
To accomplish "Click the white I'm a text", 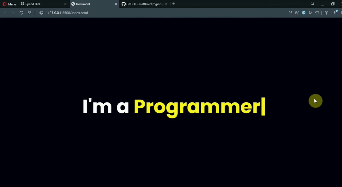I will [x=106, y=106].
